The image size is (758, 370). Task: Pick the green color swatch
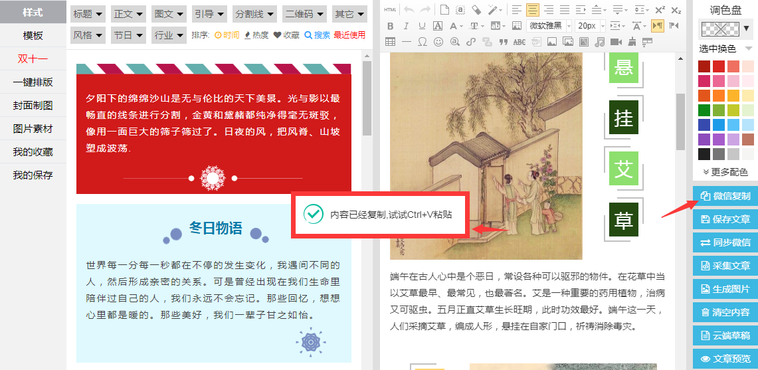point(704,110)
